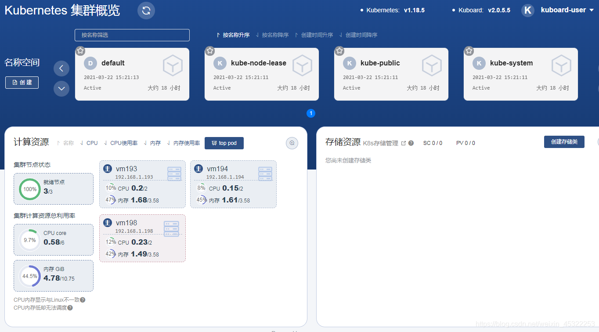Screen dimensions: 599x332
Task: Open the kuboard-user account dropdown
Action: [567, 10]
